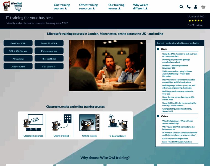
Task: Open Excel - Dynamic Range Names video
Action: [175, 139]
